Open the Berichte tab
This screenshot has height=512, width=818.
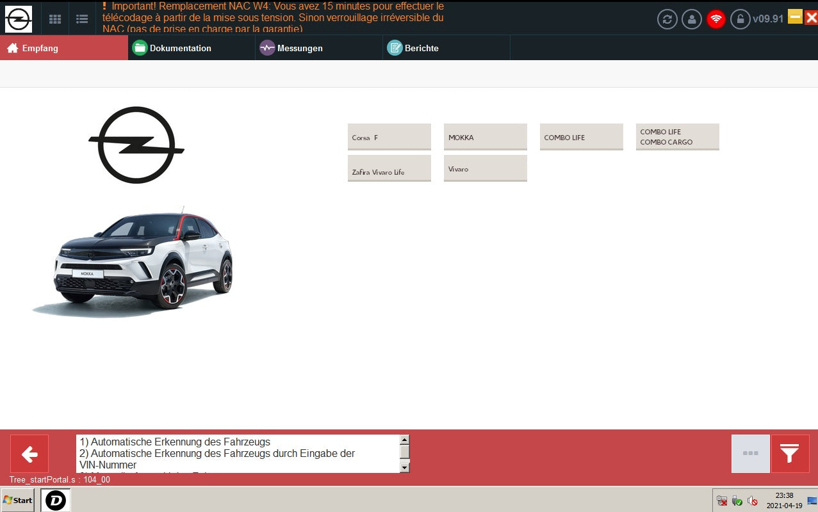(420, 48)
